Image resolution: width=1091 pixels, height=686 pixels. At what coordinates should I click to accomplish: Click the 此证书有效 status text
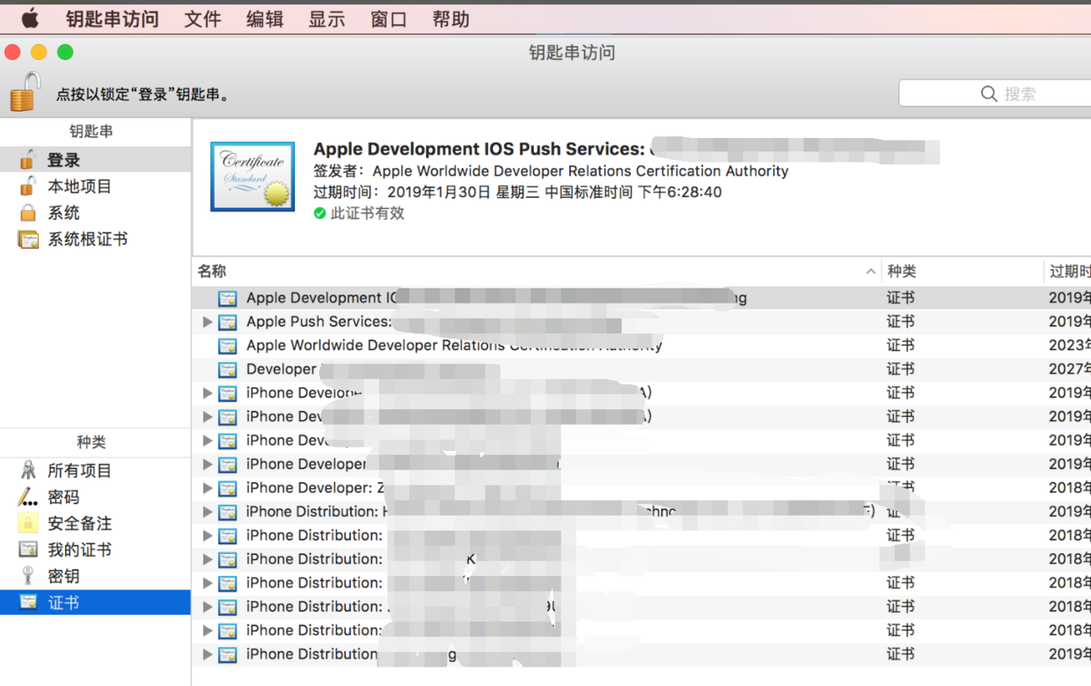coord(368,213)
